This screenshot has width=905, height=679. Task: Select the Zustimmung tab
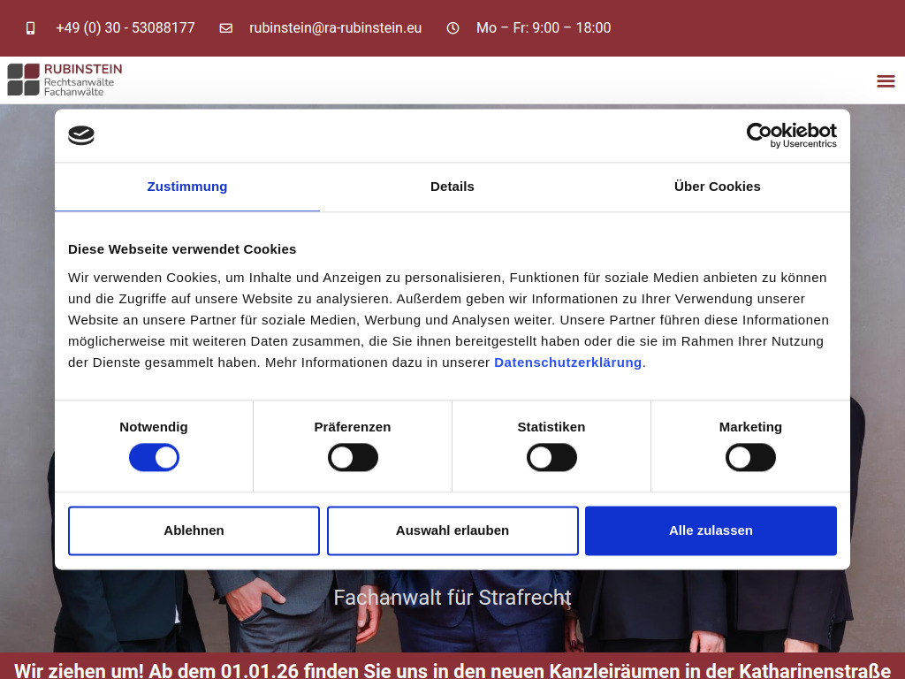pos(186,187)
